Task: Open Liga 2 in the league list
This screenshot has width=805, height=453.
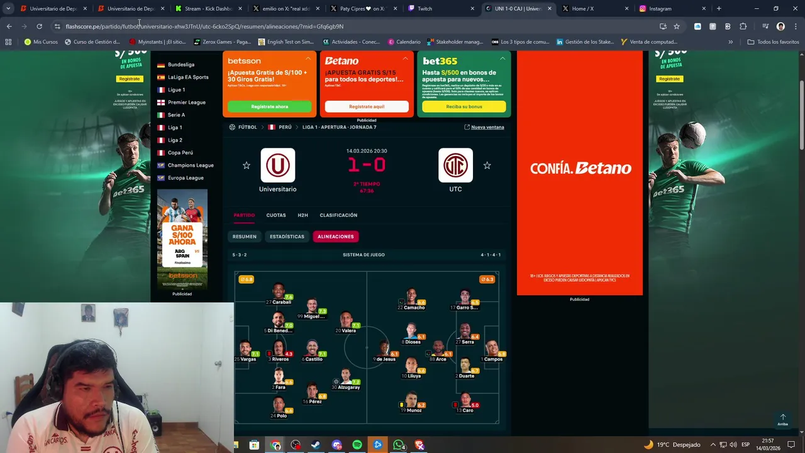Action: coord(175,140)
